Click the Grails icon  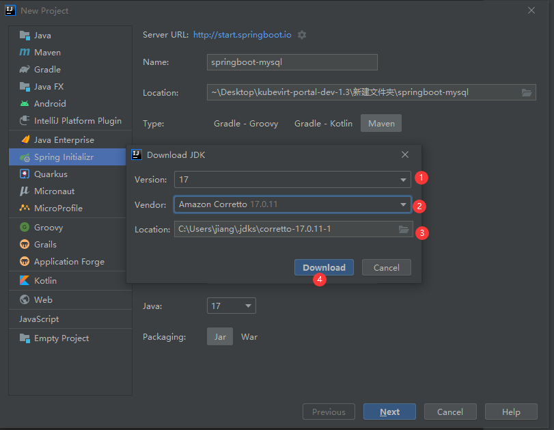pos(25,244)
